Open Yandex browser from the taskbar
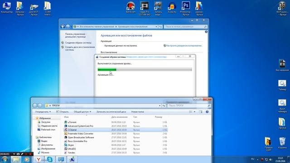The image size is (290, 163). click(x=39, y=159)
